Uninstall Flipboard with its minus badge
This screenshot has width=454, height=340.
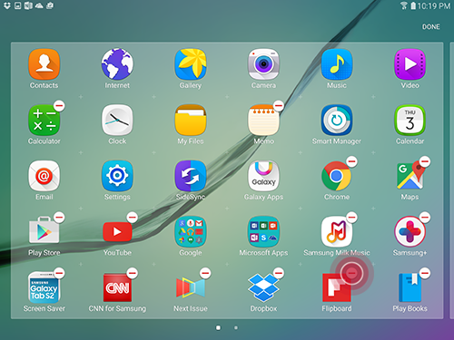pos(351,273)
